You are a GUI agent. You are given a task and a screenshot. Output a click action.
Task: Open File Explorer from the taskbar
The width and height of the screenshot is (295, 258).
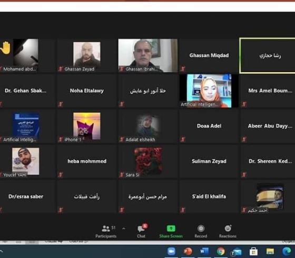coord(270,251)
